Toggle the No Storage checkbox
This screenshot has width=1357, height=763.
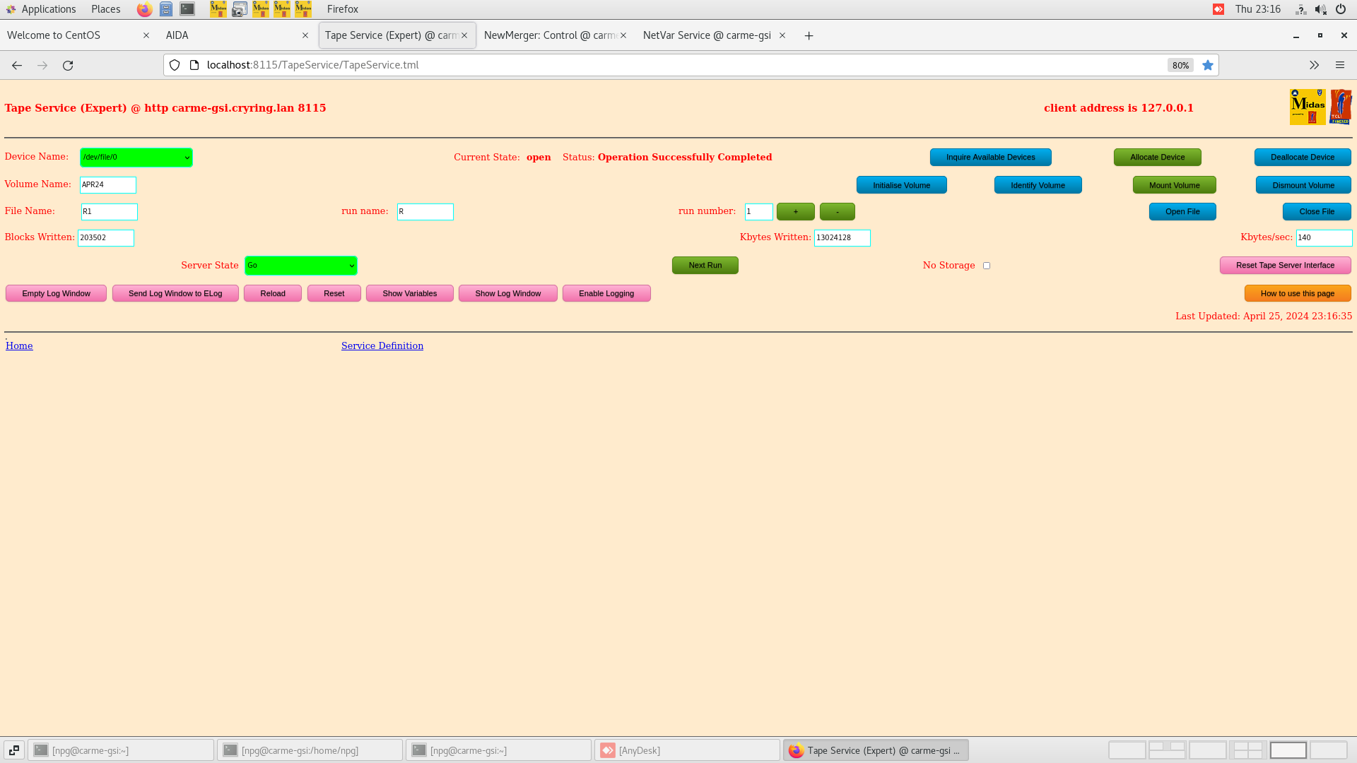click(987, 266)
